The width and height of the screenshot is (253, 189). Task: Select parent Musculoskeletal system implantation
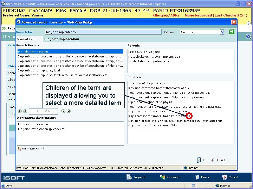154,57
